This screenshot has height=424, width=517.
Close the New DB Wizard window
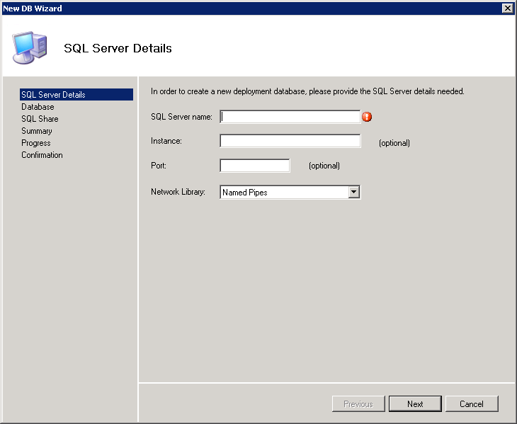[x=507, y=8]
